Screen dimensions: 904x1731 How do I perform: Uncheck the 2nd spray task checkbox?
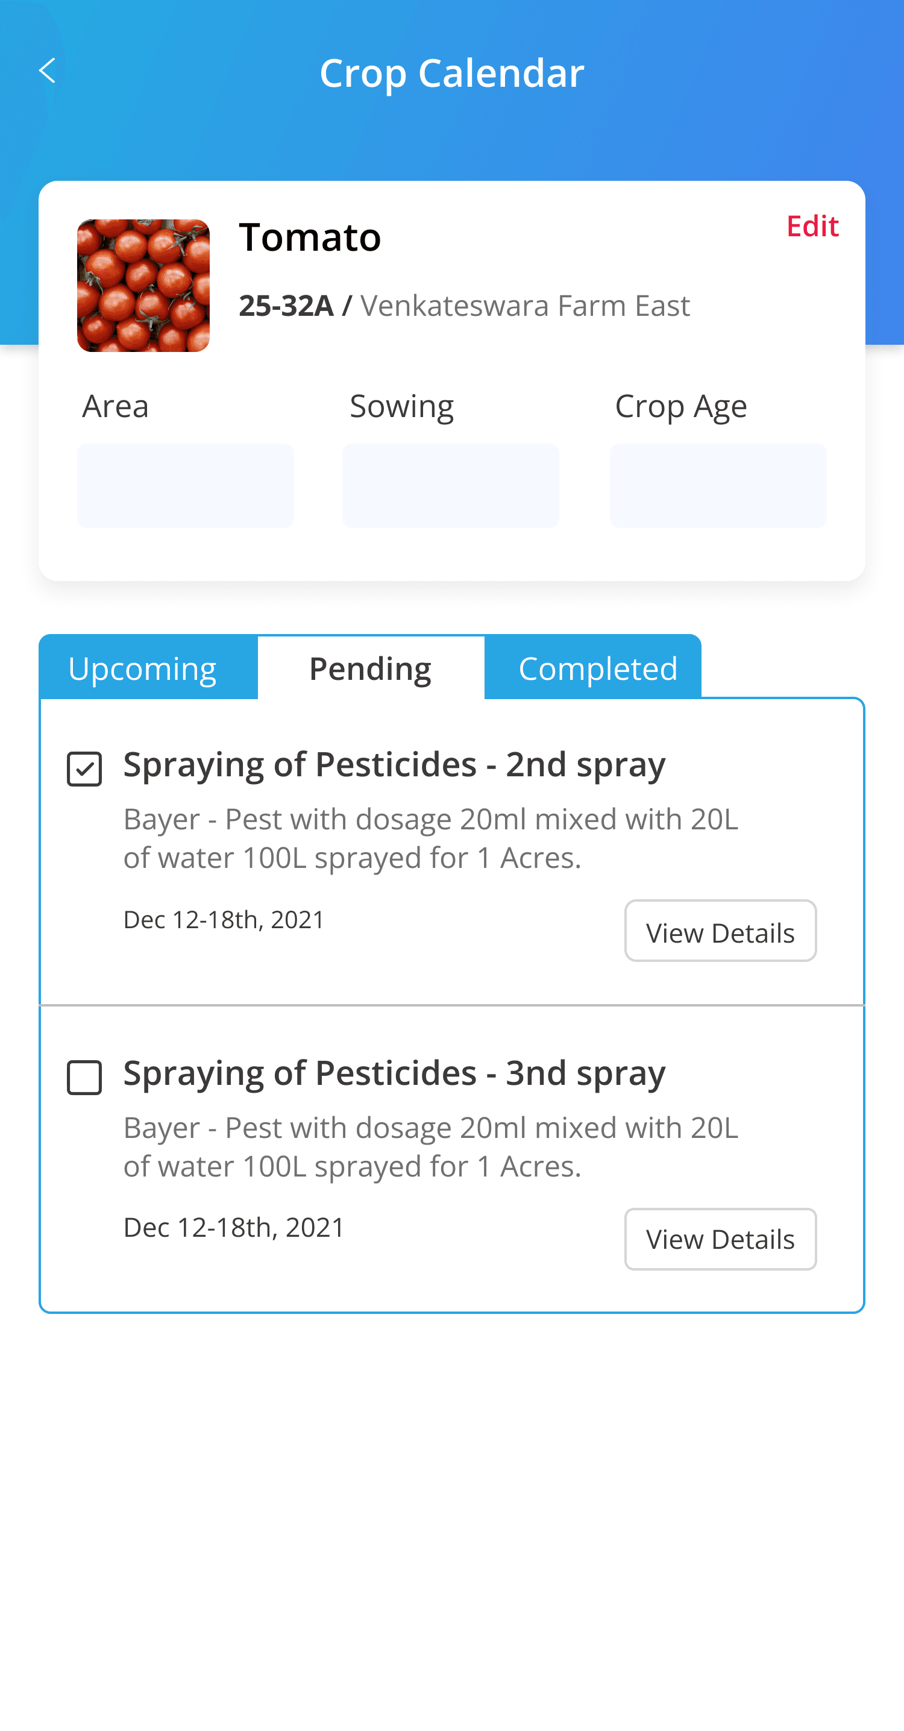pyautogui.click(x=85, y=770)
